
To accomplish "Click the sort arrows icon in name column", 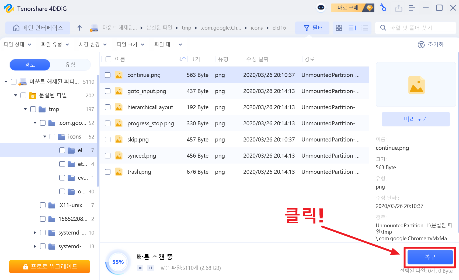I will coord(182,59).
